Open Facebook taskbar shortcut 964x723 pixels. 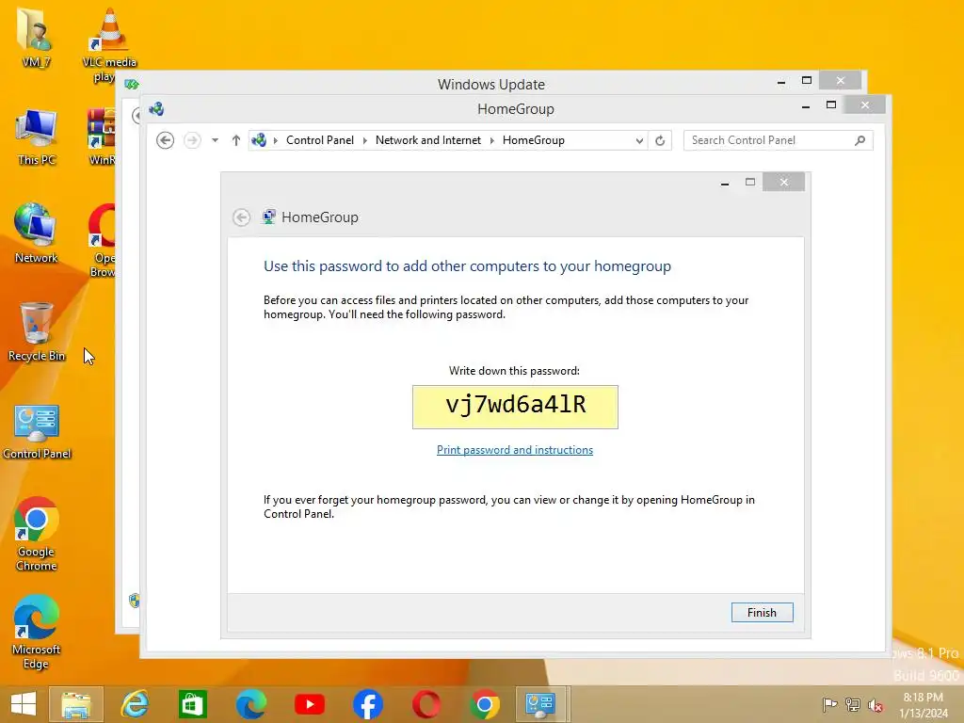(x=368, y=704)
